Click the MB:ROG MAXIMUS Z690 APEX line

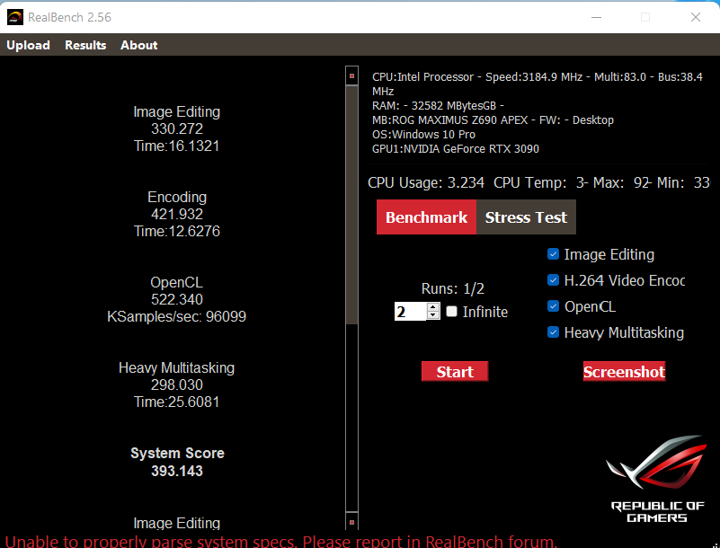(x=493, y=119)
